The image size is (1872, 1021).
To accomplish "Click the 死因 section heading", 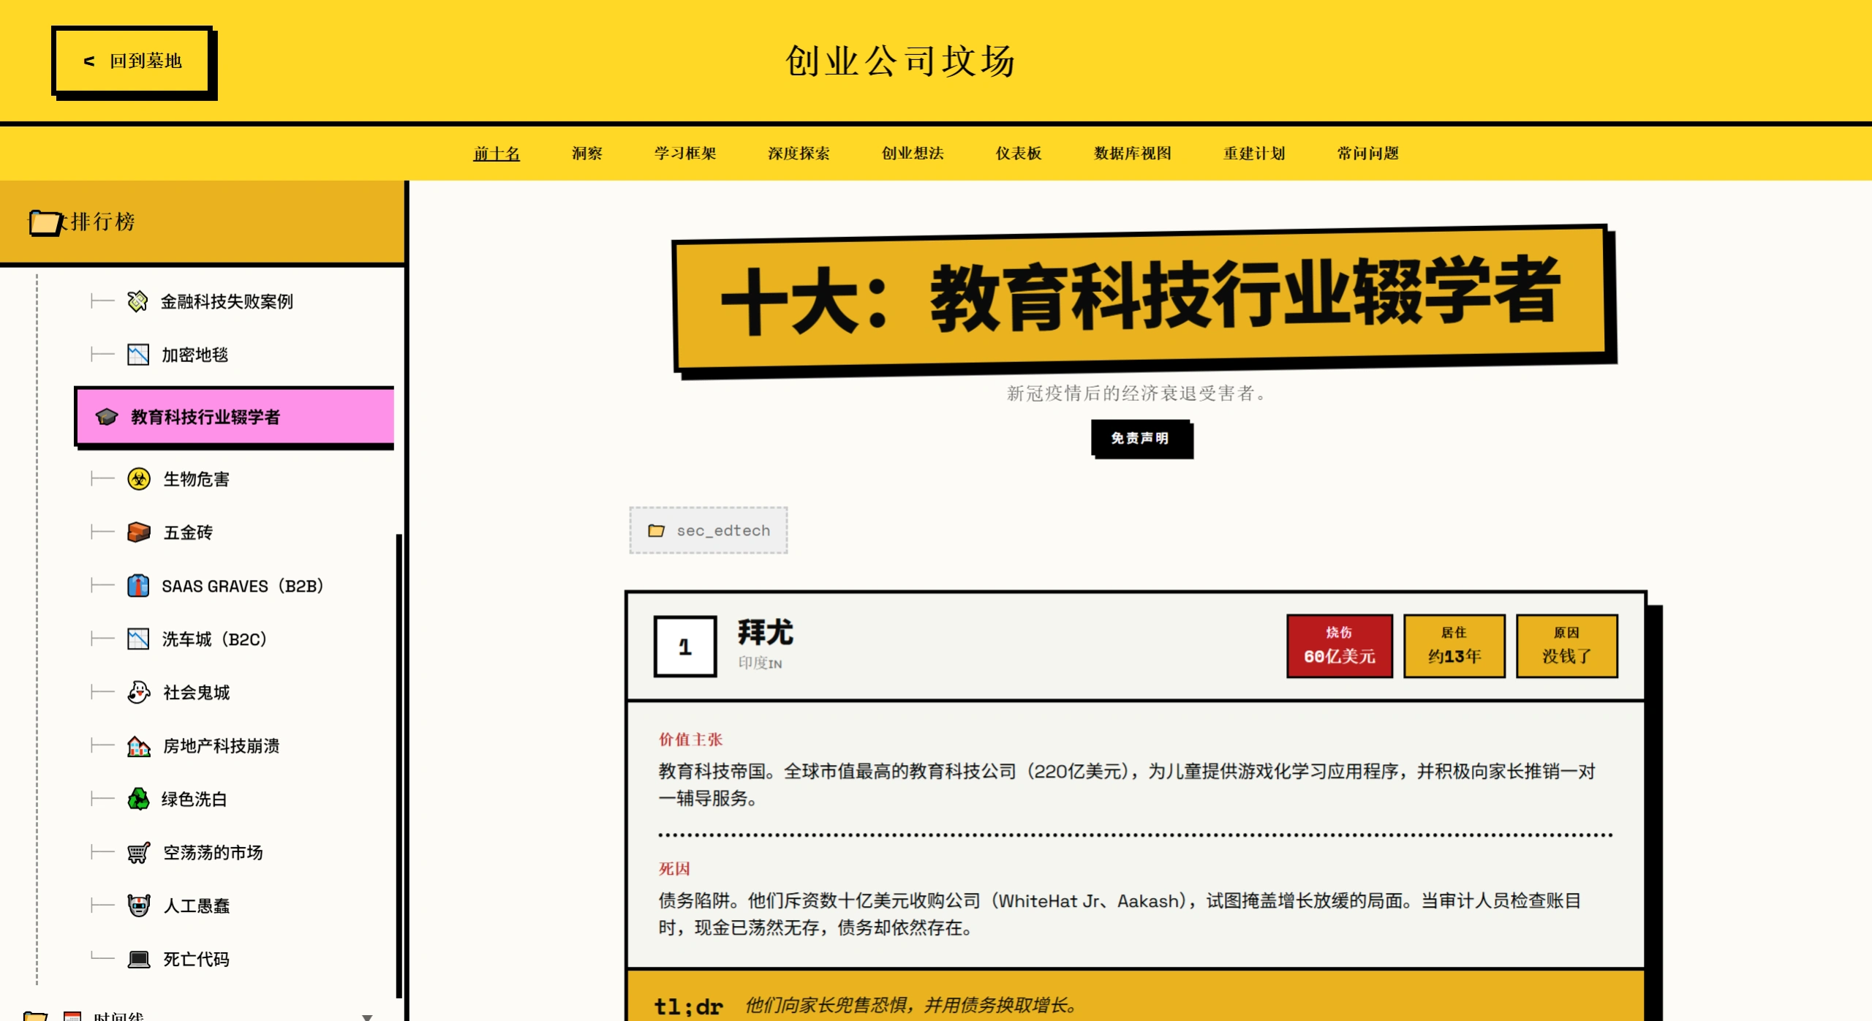I will [x=674, y=869].
